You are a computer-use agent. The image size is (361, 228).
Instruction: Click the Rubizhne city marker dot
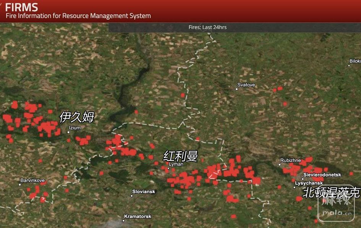pyautogui.click(x=280, y=165)
